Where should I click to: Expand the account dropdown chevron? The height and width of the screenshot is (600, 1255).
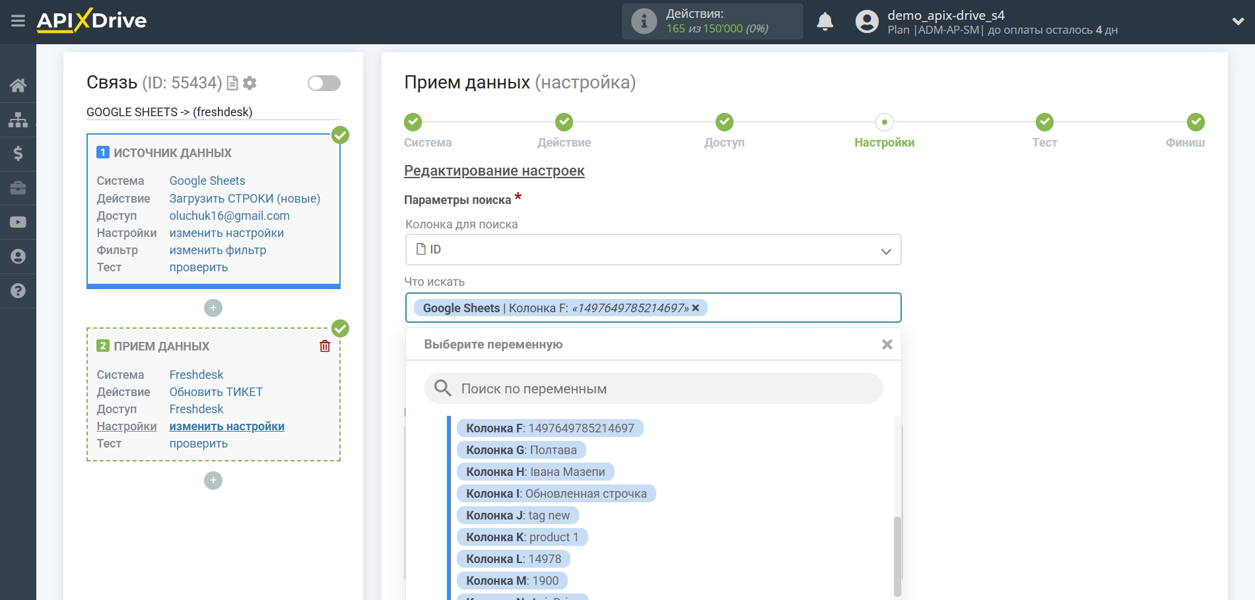point(1238,22)
